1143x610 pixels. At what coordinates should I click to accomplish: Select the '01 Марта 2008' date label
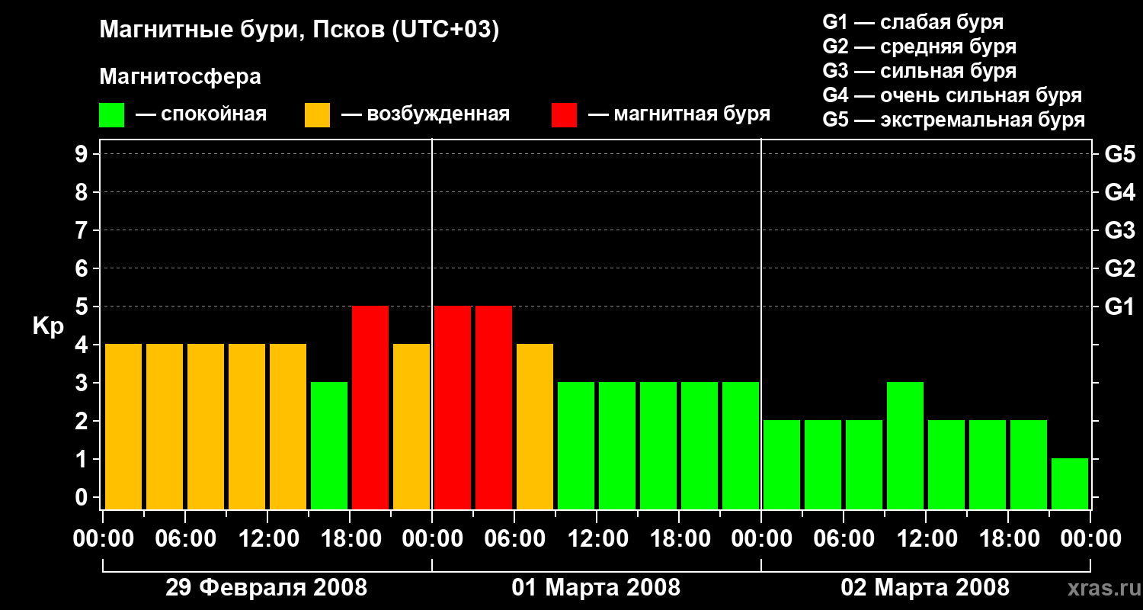coord(596,588)
